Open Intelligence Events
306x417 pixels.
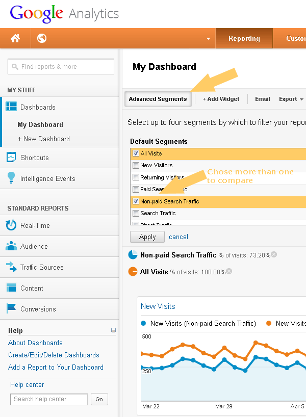[x=48, y=179]
